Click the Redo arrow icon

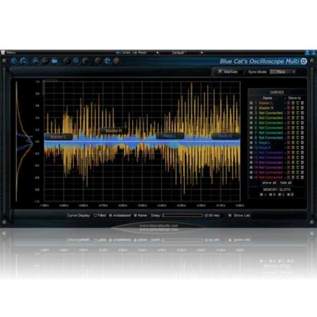coord(134,53)
